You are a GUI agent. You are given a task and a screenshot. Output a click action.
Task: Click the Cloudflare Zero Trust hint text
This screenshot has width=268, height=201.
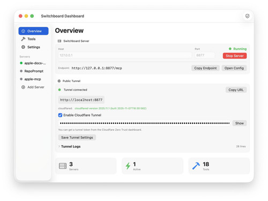100,130
